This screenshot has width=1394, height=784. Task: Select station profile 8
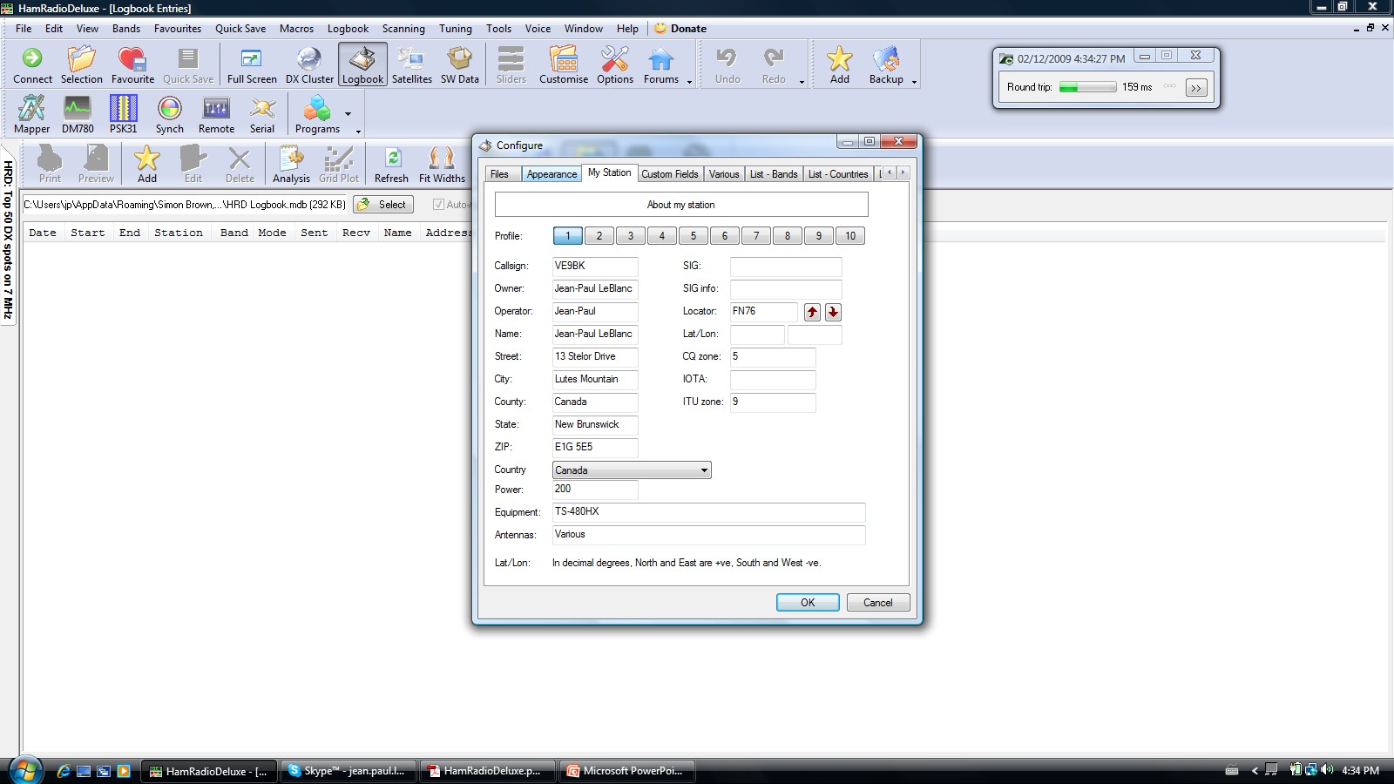click(x=788, y=236)
